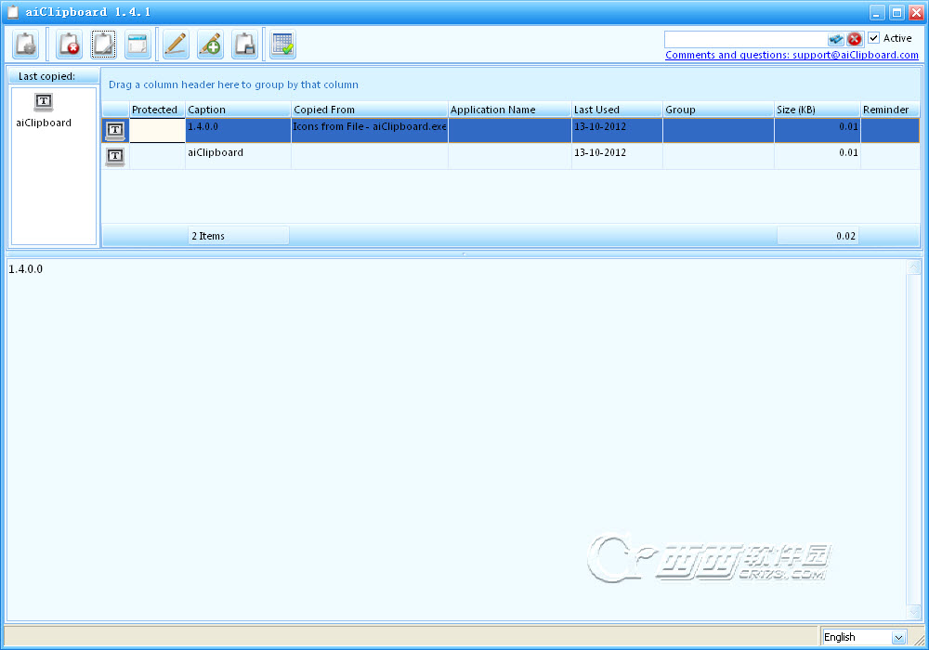
Task: Select the 'aiClipboard' caption cell in the table
Action: coord(238,156)
